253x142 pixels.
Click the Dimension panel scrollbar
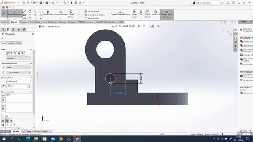tap(34, 82)
